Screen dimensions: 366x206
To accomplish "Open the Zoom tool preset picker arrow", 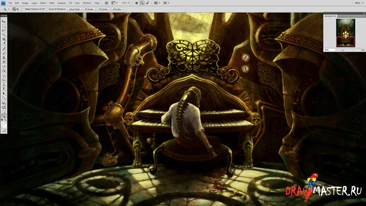I will [9, 9].
